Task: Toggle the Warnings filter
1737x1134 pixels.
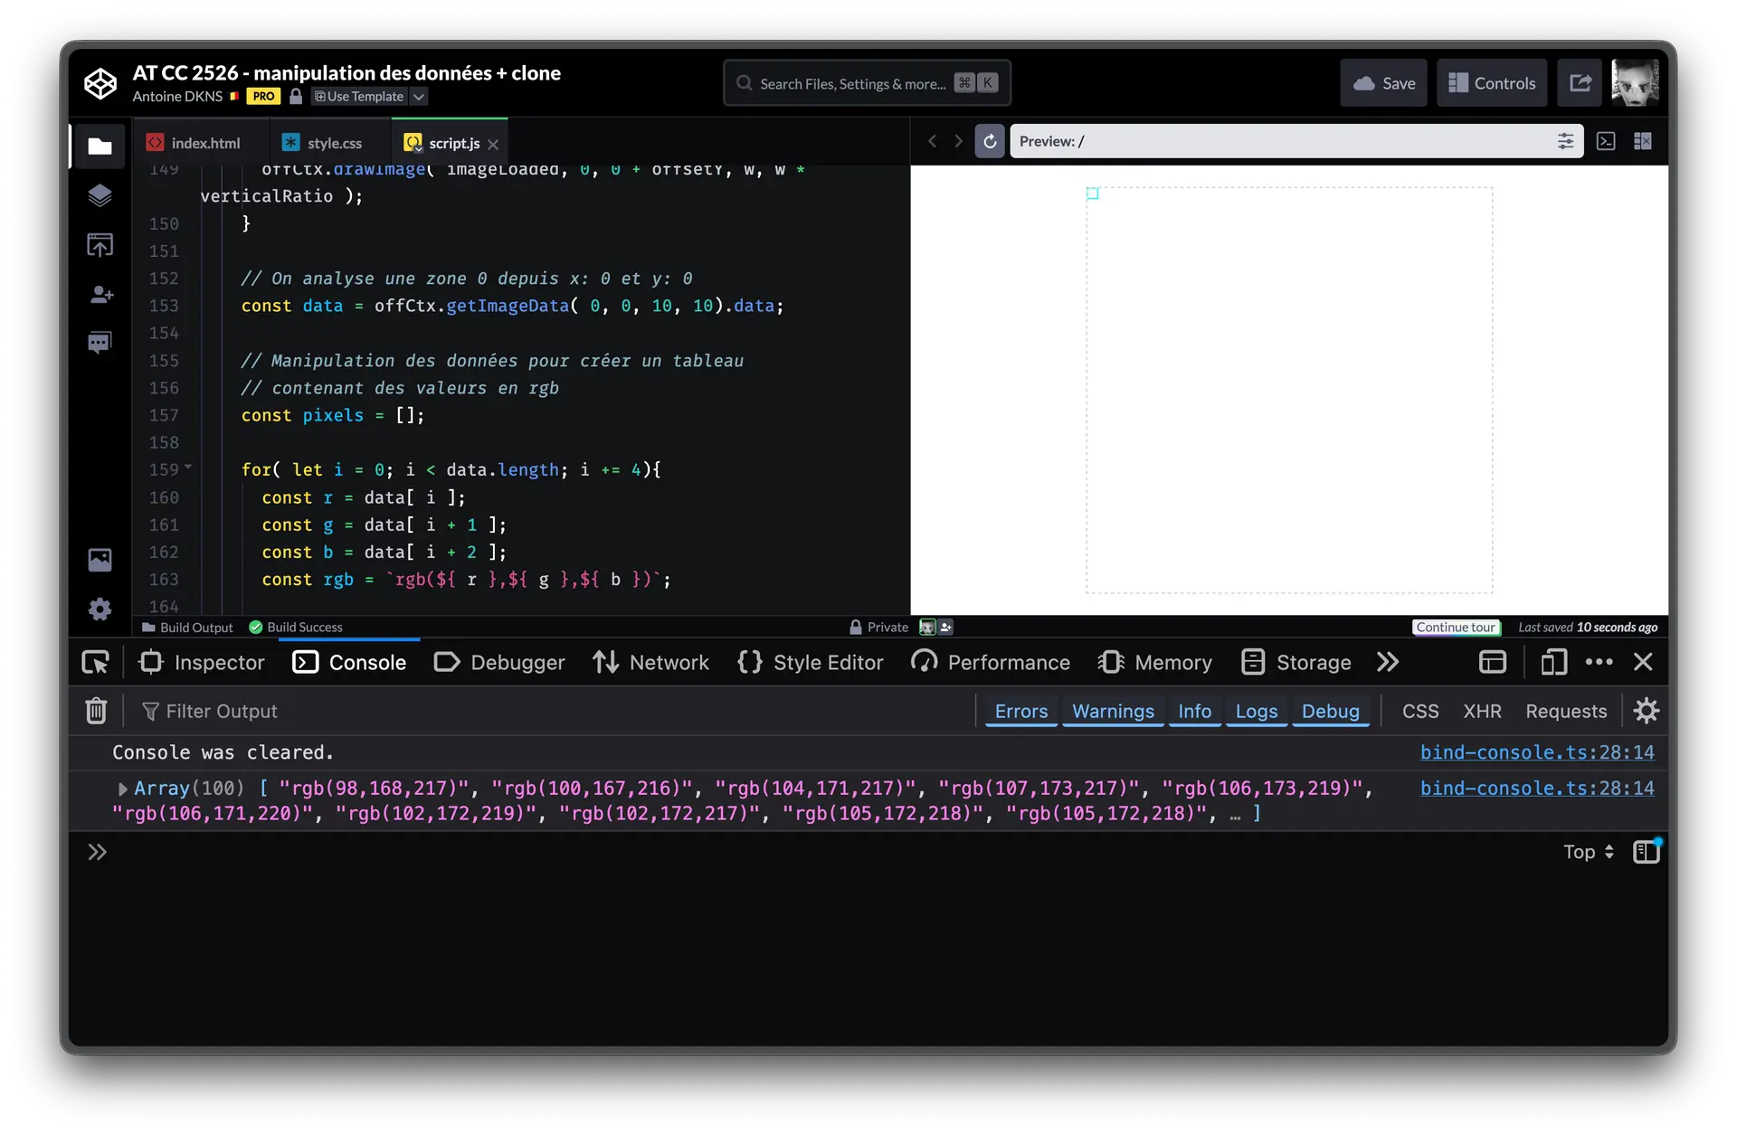Action: click(x=1112, y=711)
